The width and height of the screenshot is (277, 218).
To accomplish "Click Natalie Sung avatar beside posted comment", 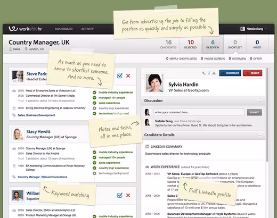I will click(x=148, y=122).
